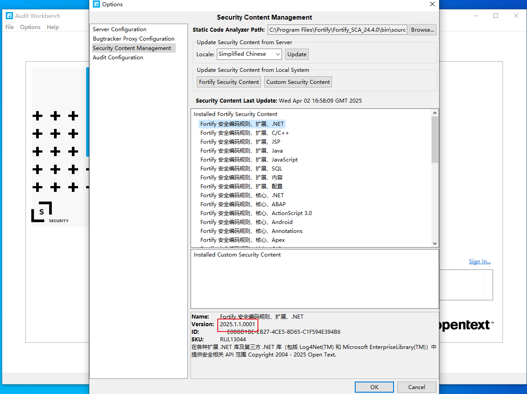Screen dimensions: 527x394
Task: Select Bugtracker Proxy Configuration page
Action: (x=134, y=39)
